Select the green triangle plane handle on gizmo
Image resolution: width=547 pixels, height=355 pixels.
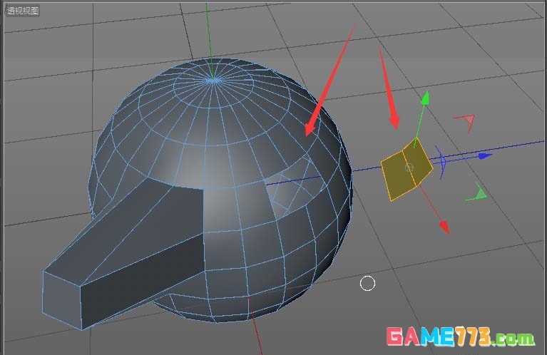(480, 192)
